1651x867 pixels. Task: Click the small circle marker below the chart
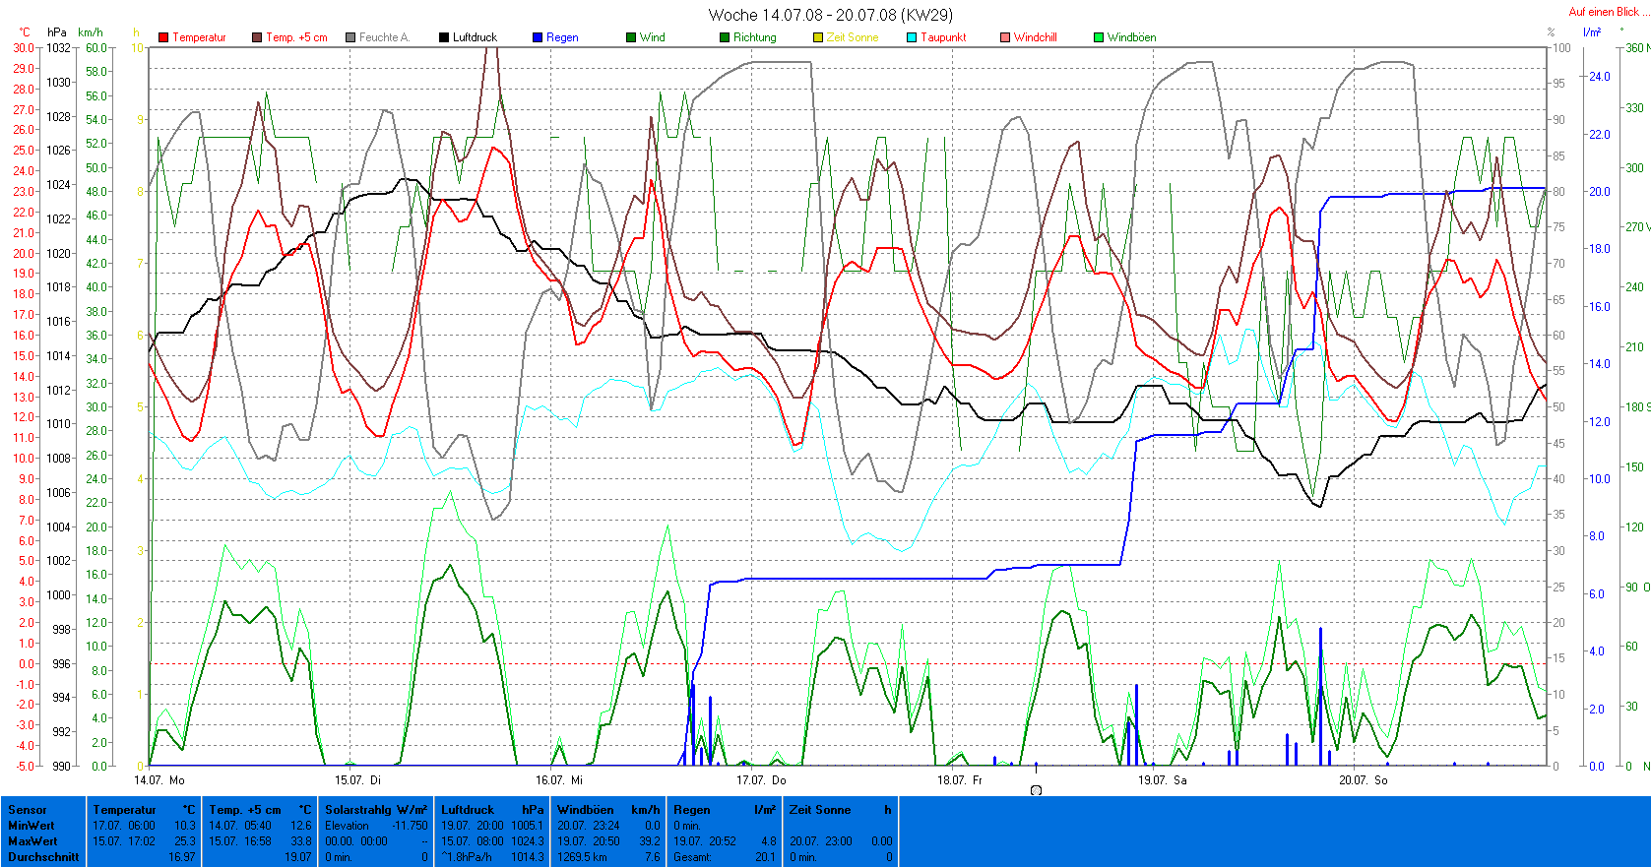[1036, 790]
